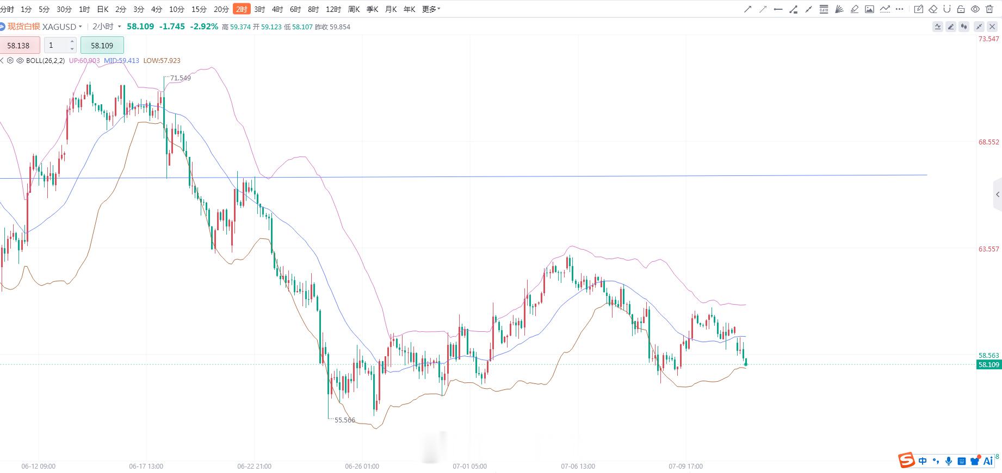Switch to the 5分 timeframe

(44, 9)
